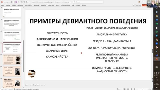Switch to the Вставка ribbon tab
Screen dimensions: 160x90
13,5
